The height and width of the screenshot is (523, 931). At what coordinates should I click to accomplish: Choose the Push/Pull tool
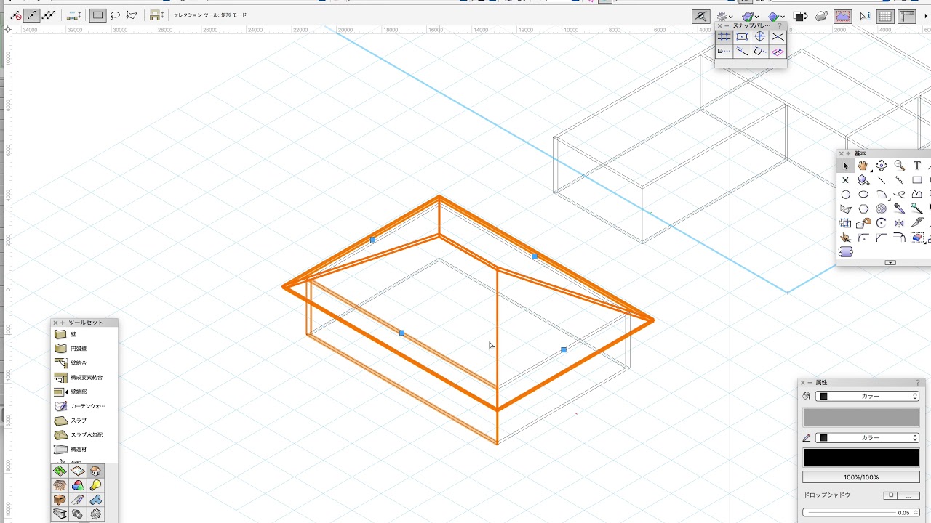863,180
